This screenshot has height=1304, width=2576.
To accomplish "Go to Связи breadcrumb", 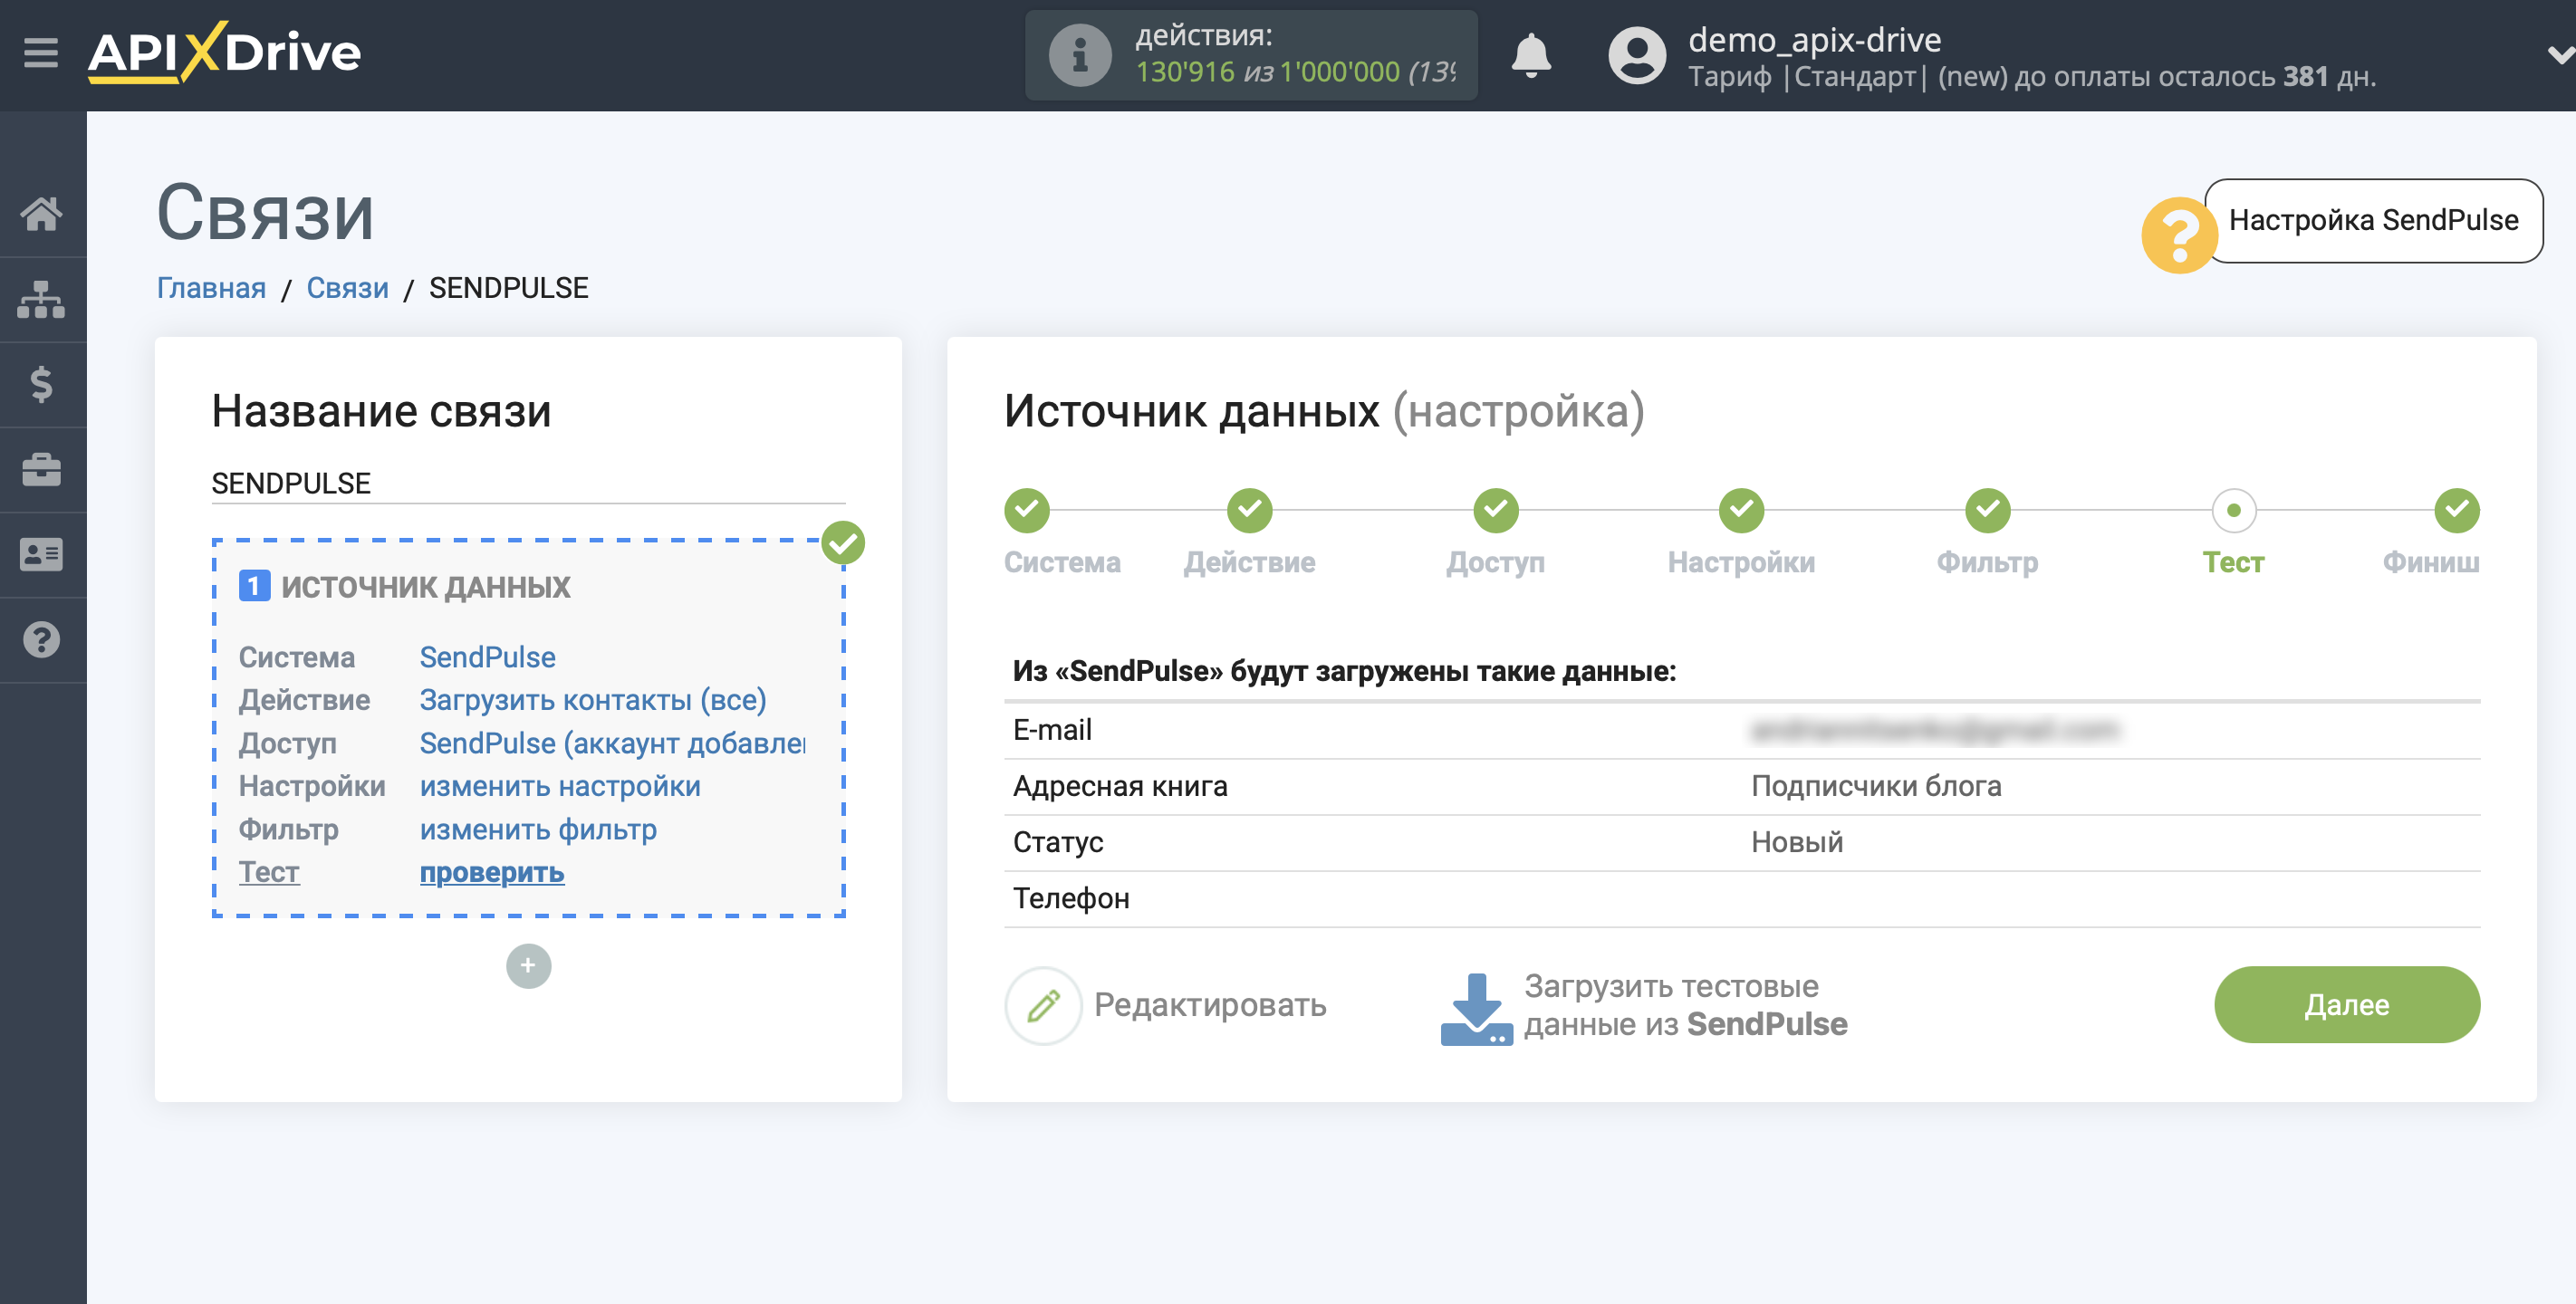I will coord(347,288).
